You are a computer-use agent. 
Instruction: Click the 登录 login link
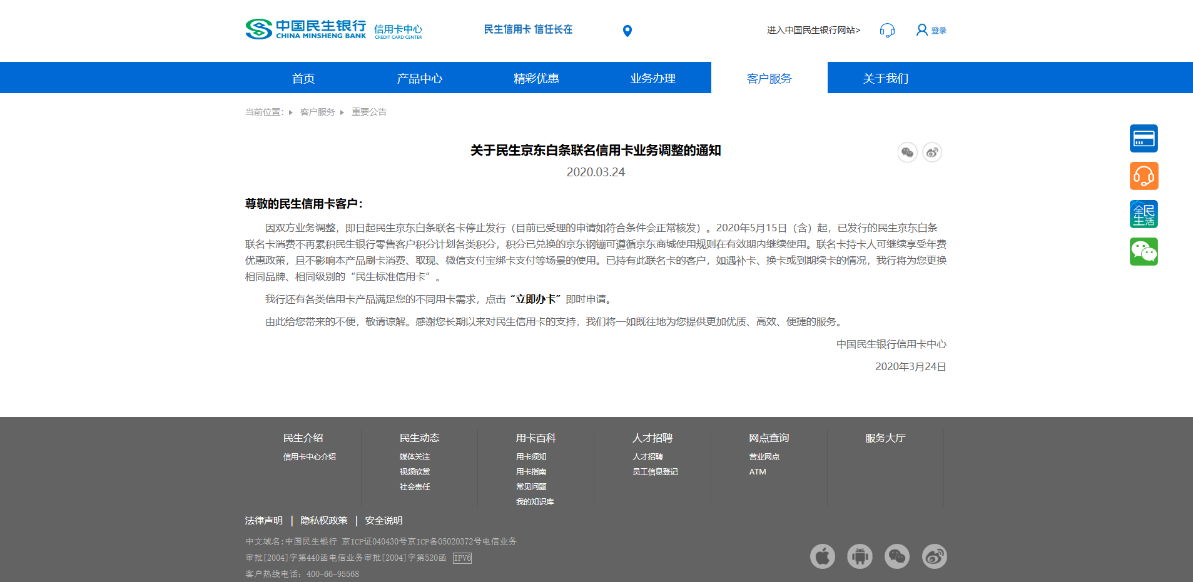[938, 31]
